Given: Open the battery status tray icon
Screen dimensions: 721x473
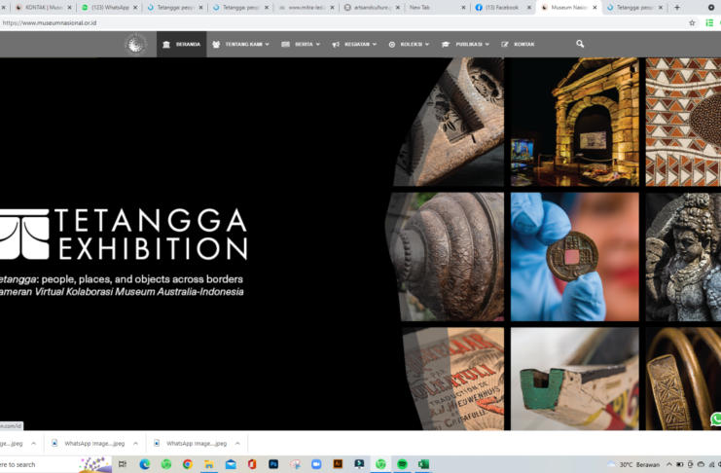Looking at the screenshot, I should click(x=679, y=464).
